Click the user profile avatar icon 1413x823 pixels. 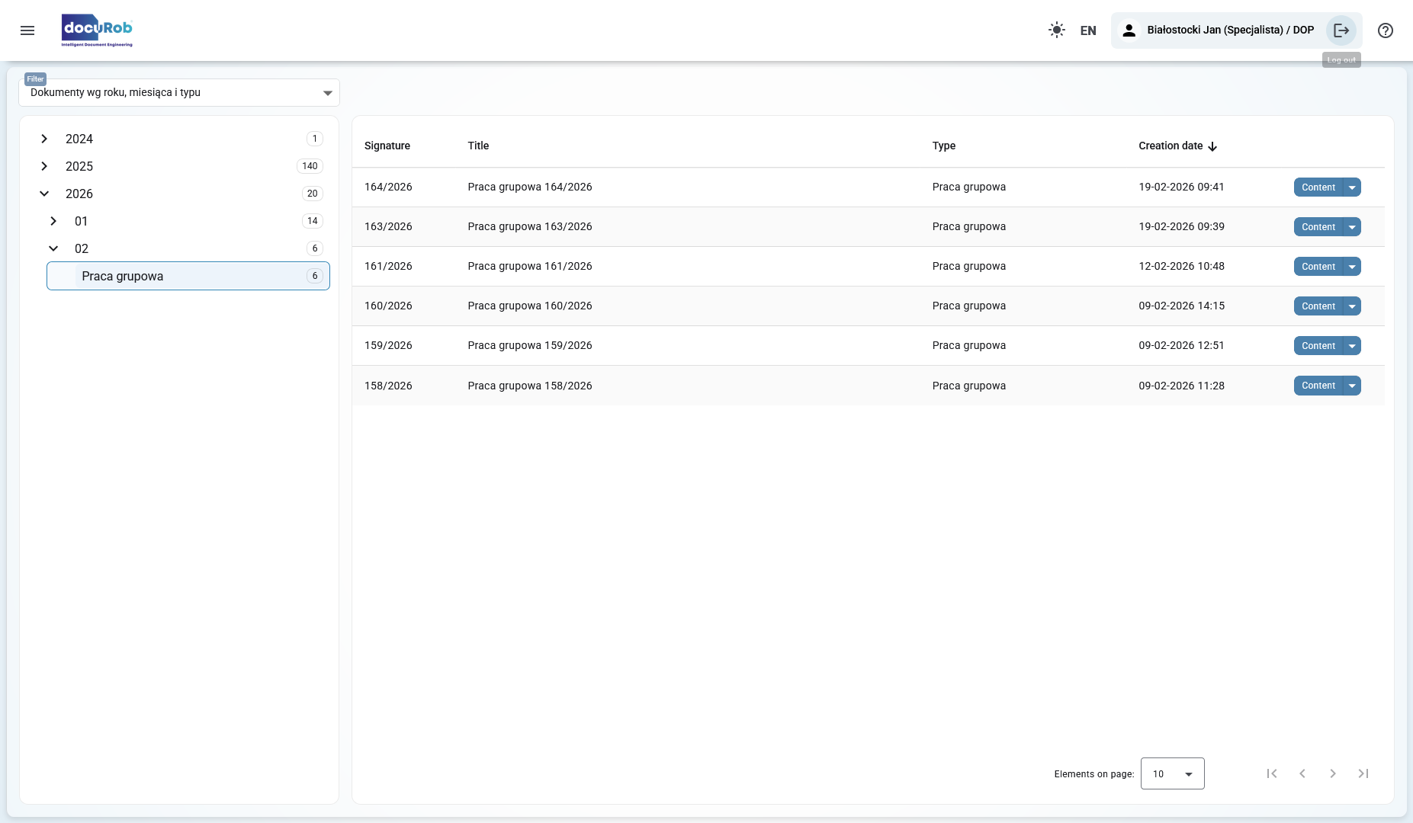pos(1129,30)
